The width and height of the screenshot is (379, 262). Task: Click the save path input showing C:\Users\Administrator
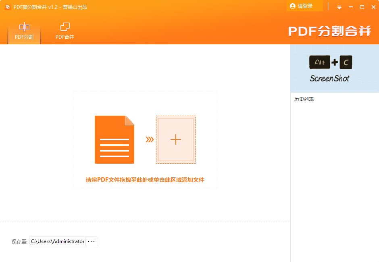(x=58, y=241)
